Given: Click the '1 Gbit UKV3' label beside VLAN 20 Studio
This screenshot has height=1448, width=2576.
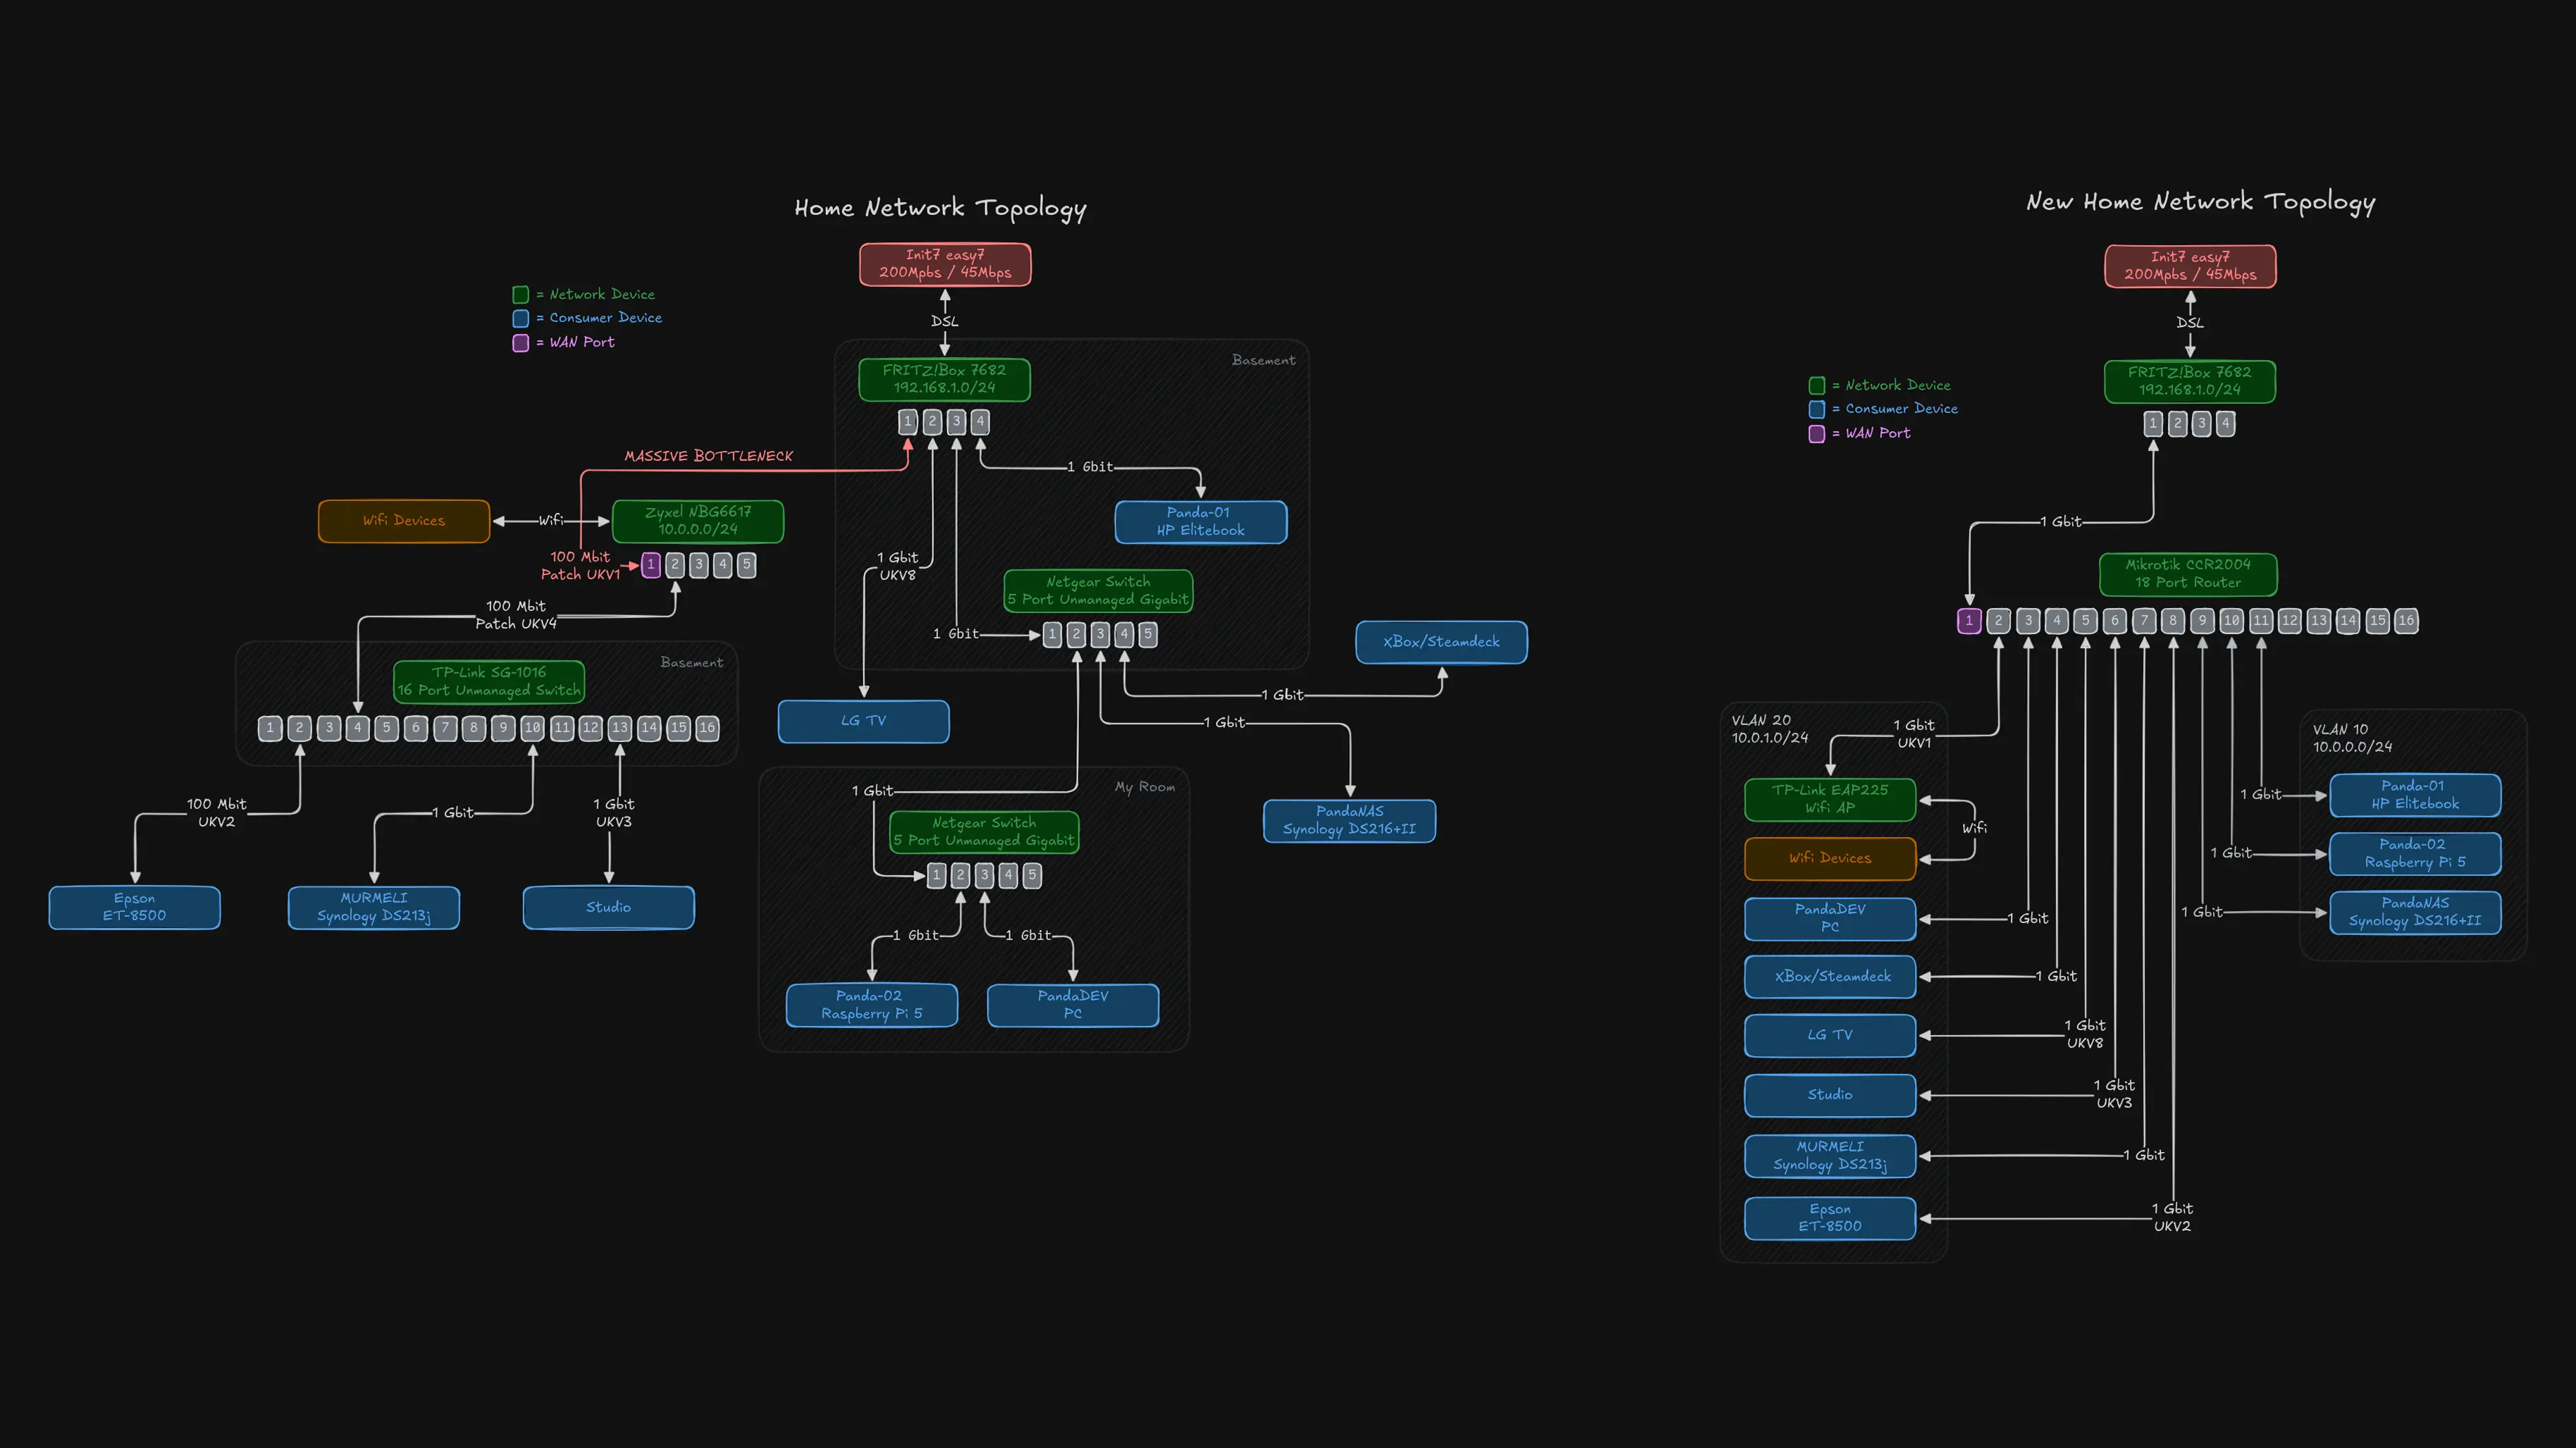Looking at the screenshot, I should (2114, 1094).
